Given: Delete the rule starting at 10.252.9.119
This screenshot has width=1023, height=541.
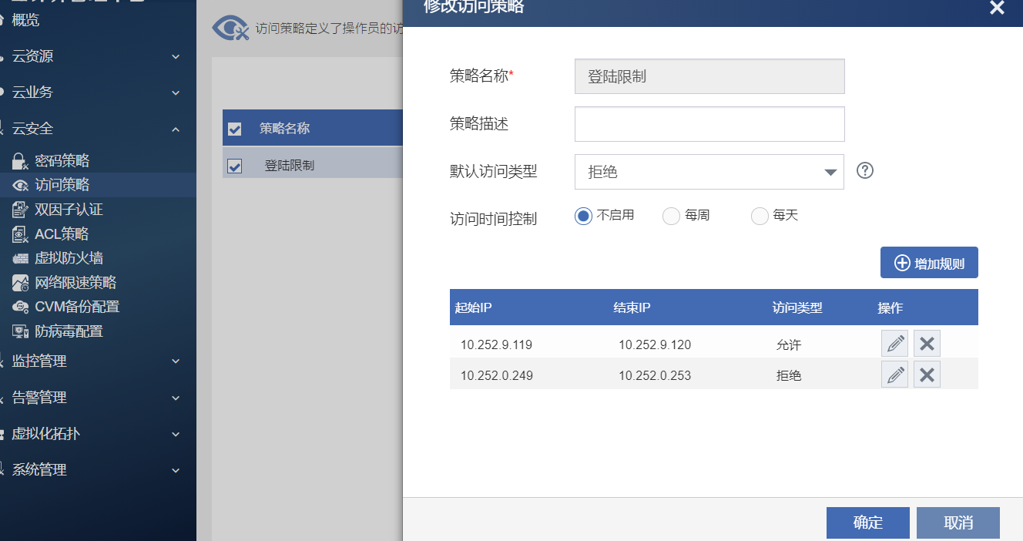Looking at the screenshot, I should 927,344.
